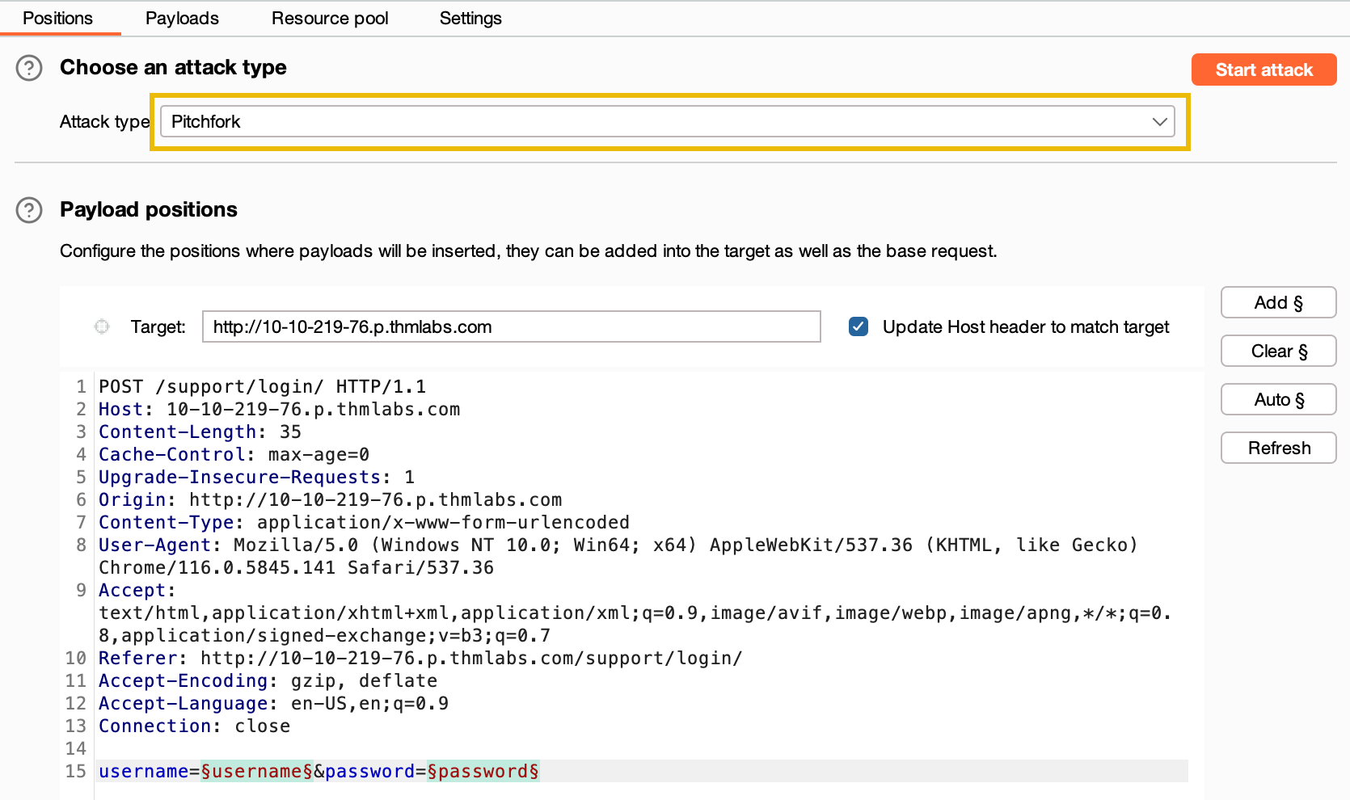Hit the Refresh button
The width and height of the screenshot is (1350, 800).
point(1278,448)
